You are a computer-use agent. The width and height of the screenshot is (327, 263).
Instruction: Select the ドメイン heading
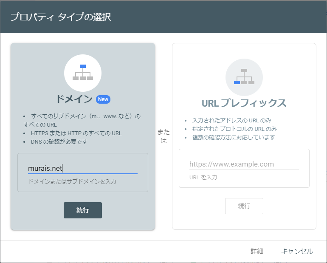coord(74,99)
